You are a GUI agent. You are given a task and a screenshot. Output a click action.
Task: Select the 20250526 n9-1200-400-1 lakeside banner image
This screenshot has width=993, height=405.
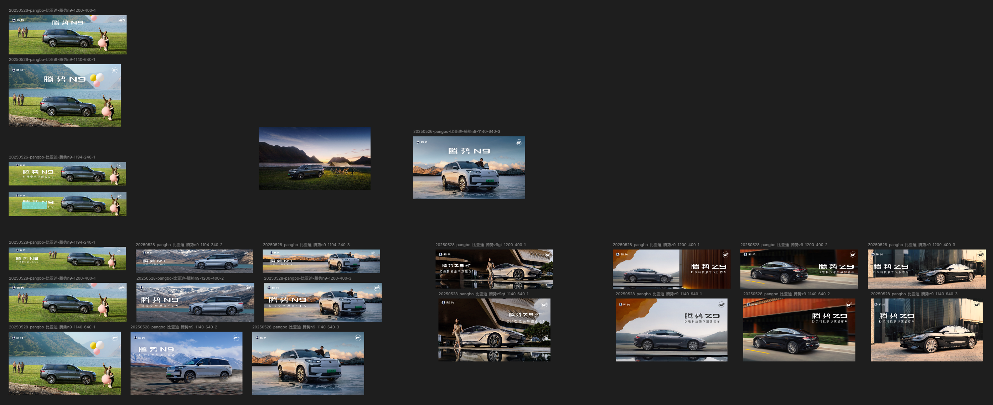coord(67,35)
